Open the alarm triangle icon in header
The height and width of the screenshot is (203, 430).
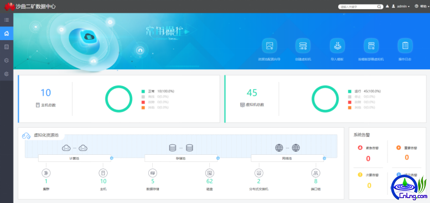pyautogui.click(x=387, y=6)
